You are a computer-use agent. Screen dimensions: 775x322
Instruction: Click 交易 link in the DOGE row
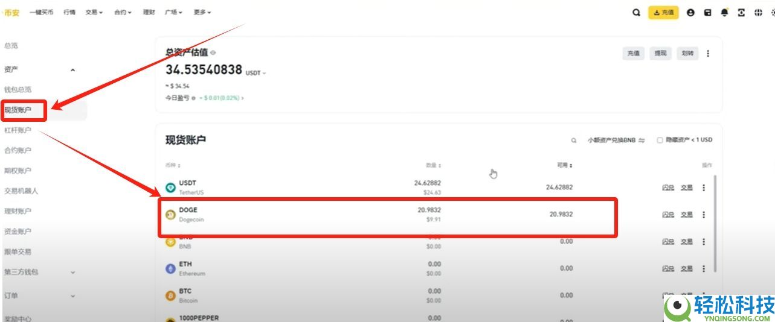click(687, 215)
